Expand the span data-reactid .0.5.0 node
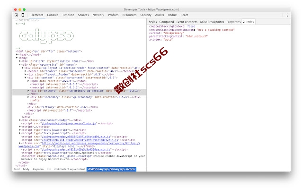Viewport: 303px width, 189px height. tap(28, 81)
